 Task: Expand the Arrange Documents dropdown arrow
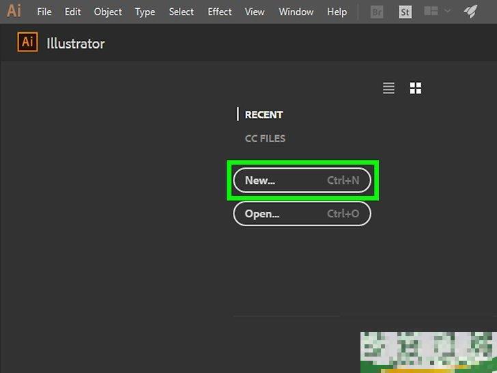[447, 12]
